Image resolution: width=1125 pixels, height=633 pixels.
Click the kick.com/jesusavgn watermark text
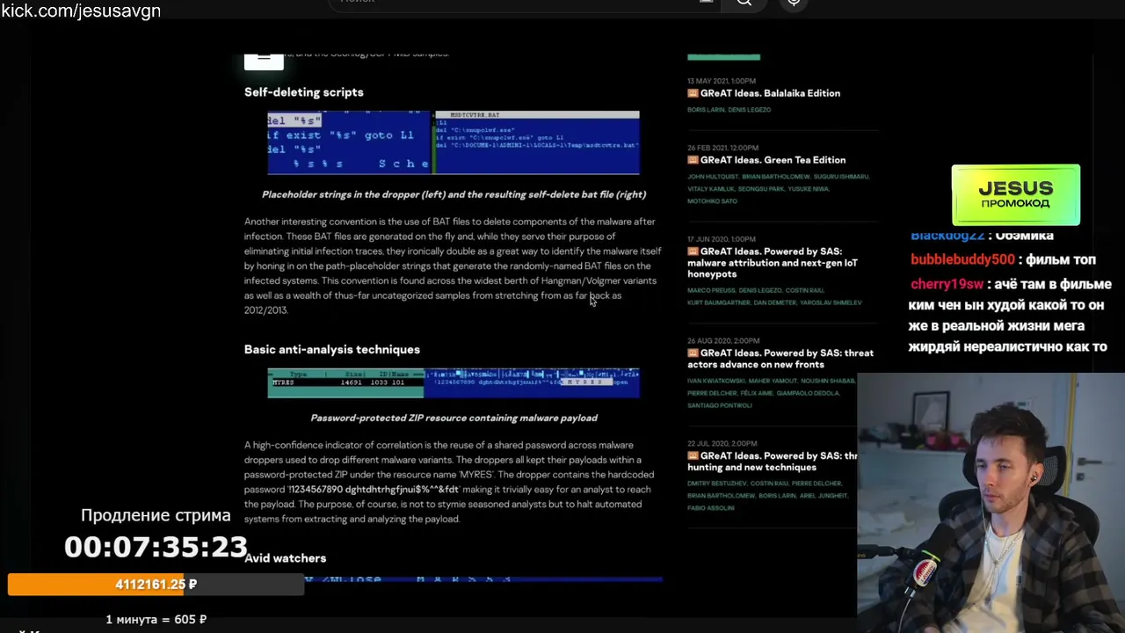(x=81, y=11)
